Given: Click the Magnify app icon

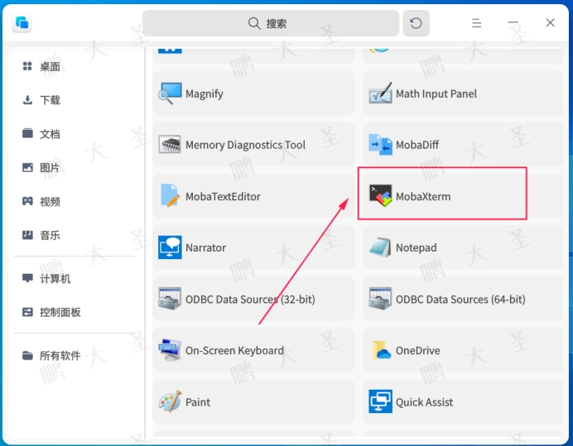Looking at the screenshot, I should click(x=170, y=94).
